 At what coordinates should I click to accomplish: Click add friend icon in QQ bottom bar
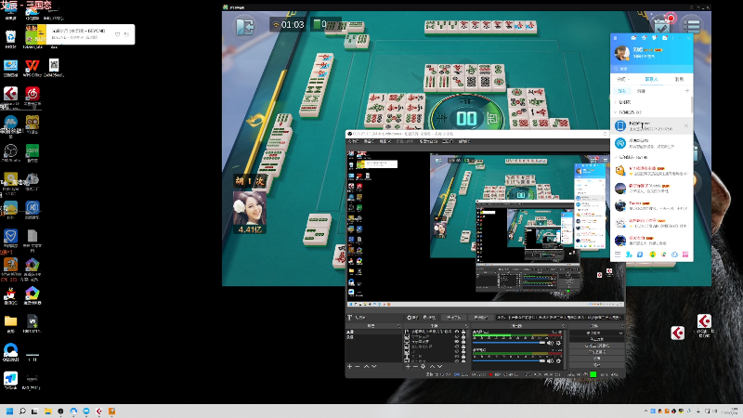click(x=629, y=255)
